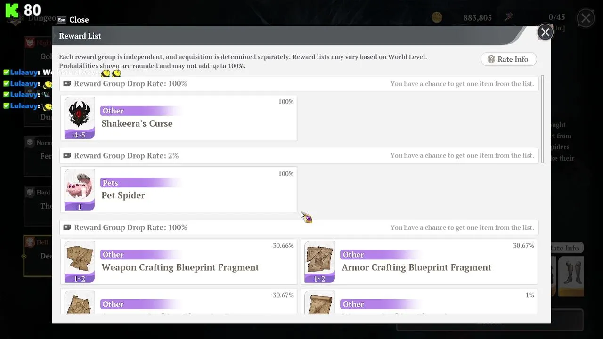Image resolution: width=603 pixels, height=339 pixels.
Task: Select the Hard difficulty entry in dungeon list
Action: click(38, 206)
